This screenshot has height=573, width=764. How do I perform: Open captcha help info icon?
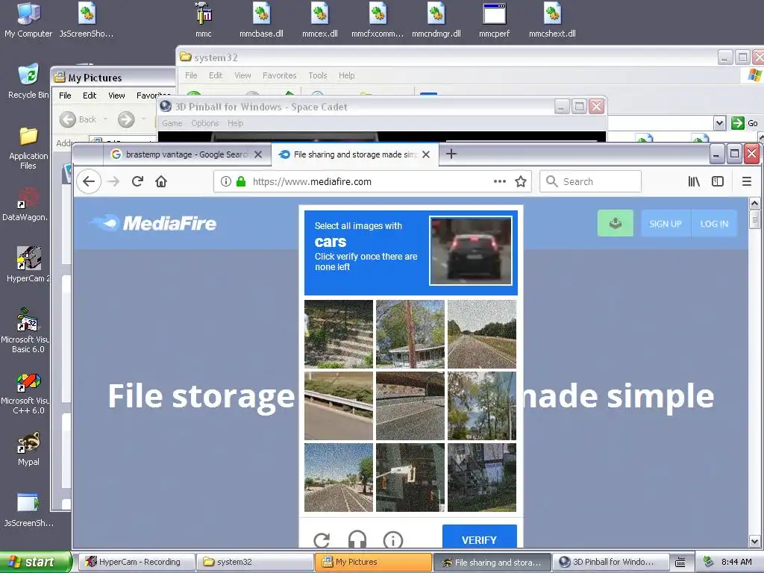click(x=392, y=540)
